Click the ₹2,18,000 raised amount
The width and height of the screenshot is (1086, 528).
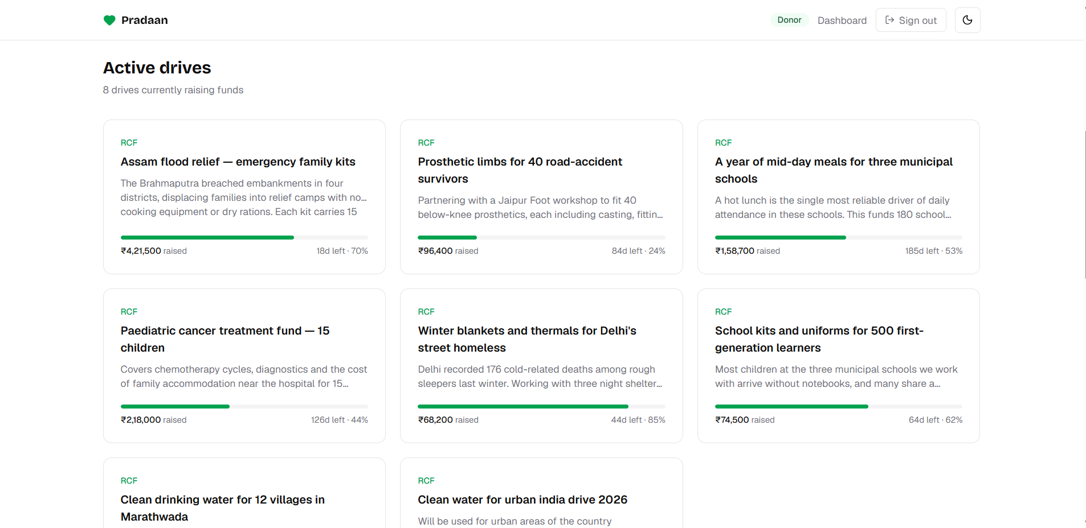(x=154, y=420)
